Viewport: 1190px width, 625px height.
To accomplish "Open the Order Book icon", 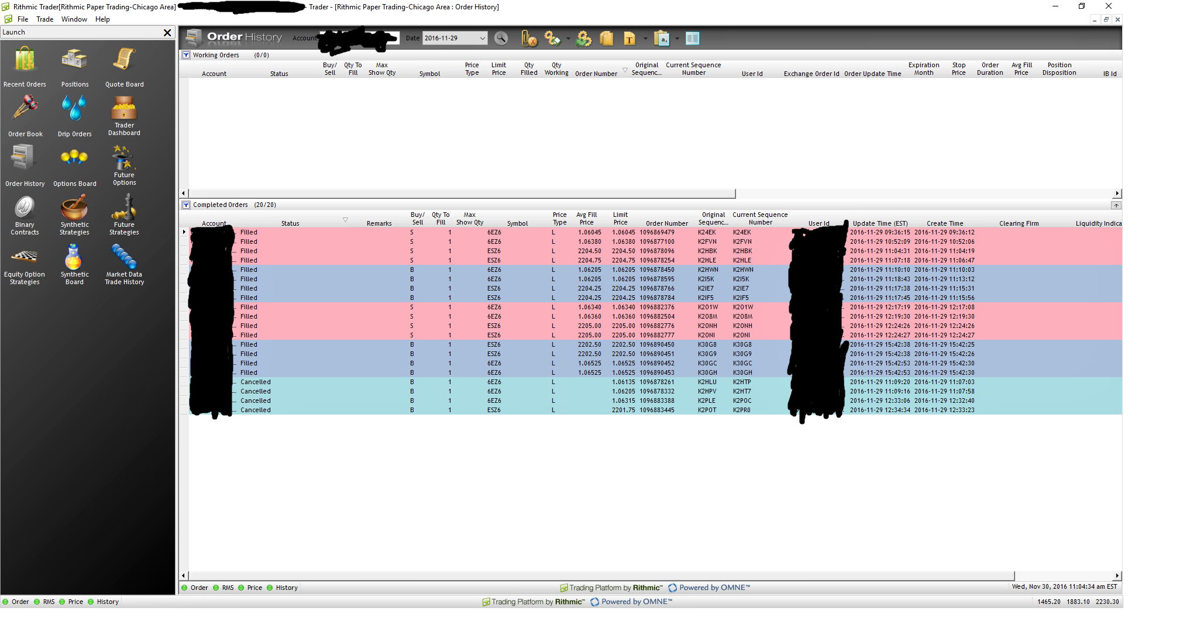I will coord(25,117).
